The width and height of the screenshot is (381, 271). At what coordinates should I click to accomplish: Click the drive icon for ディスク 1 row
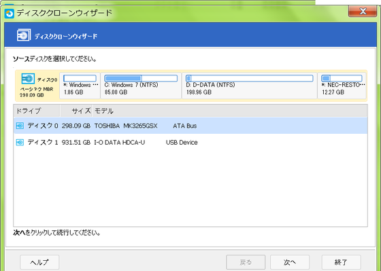tap(20, 142)
